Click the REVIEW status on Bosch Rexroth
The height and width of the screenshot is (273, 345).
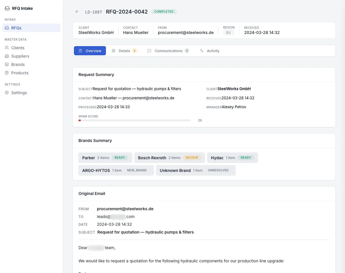(x=192, y=158)
